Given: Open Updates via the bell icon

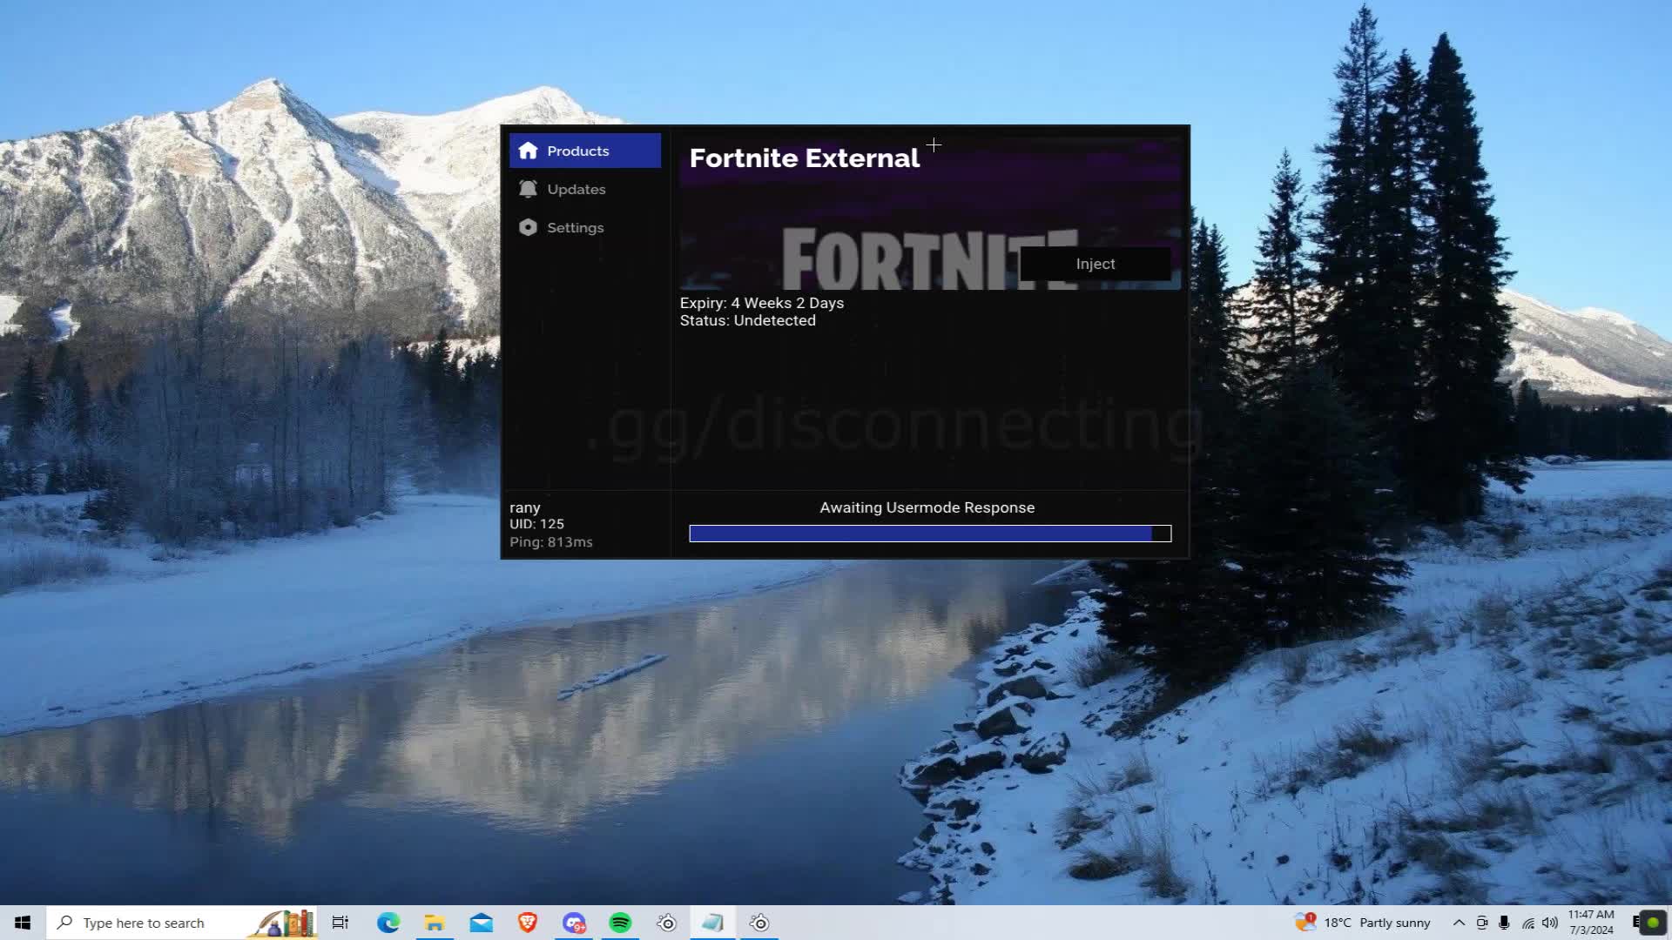Looking at the screenshot, I should 529,189.
